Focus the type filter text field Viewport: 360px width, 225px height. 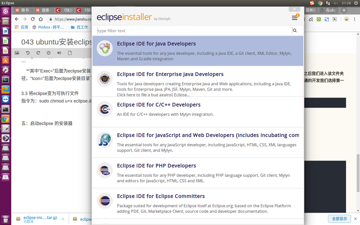coord(195,30)
